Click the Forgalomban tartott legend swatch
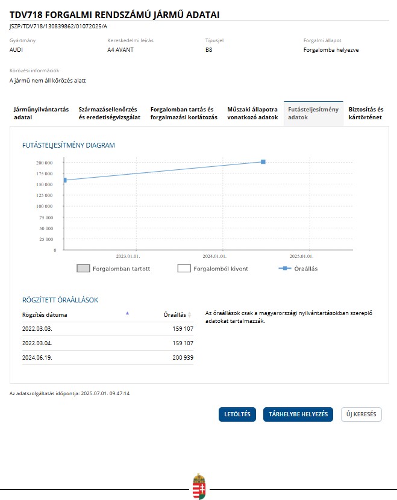 (x=83, y=268)
